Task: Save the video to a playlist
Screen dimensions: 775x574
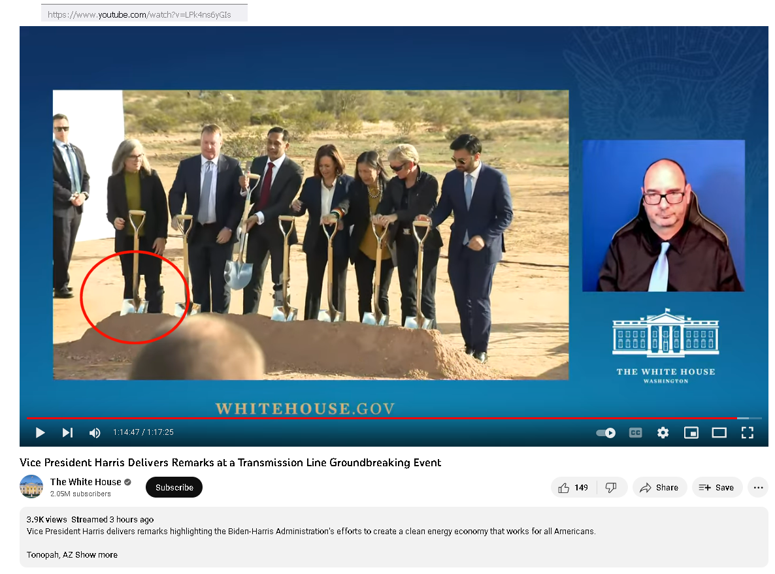Action: [x=717, y=488]
